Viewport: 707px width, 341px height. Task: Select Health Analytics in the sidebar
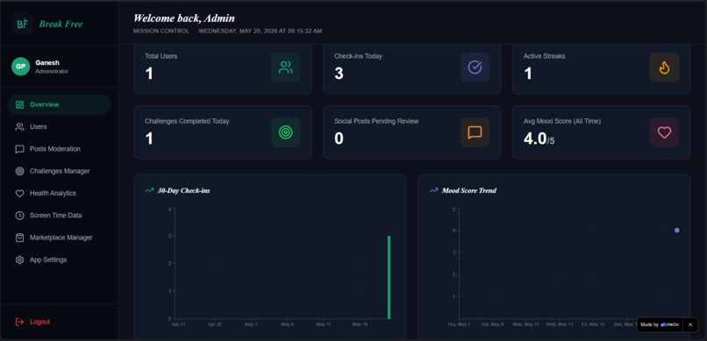[60, 193]
